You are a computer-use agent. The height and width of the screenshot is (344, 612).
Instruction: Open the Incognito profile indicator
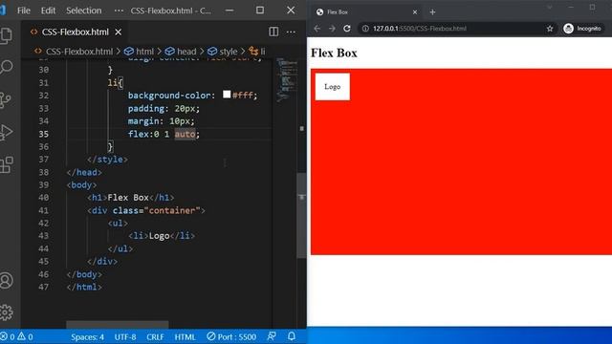582,29
